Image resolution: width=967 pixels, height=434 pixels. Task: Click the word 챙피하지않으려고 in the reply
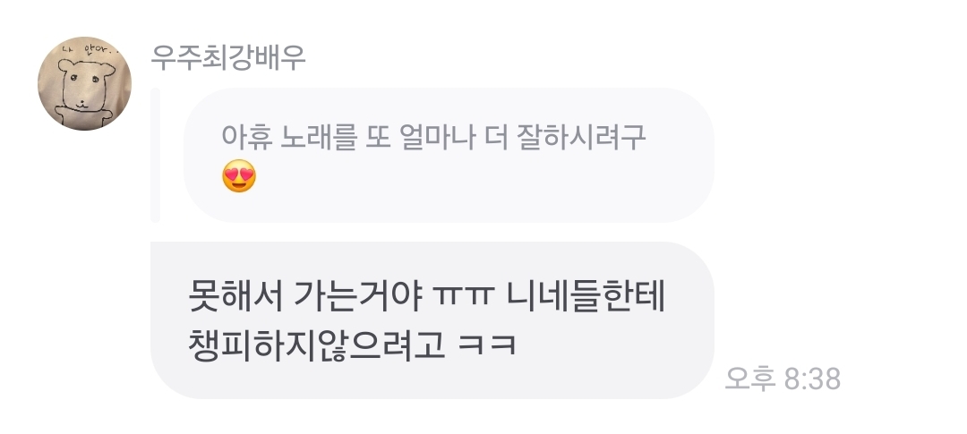tap(316, 345)
